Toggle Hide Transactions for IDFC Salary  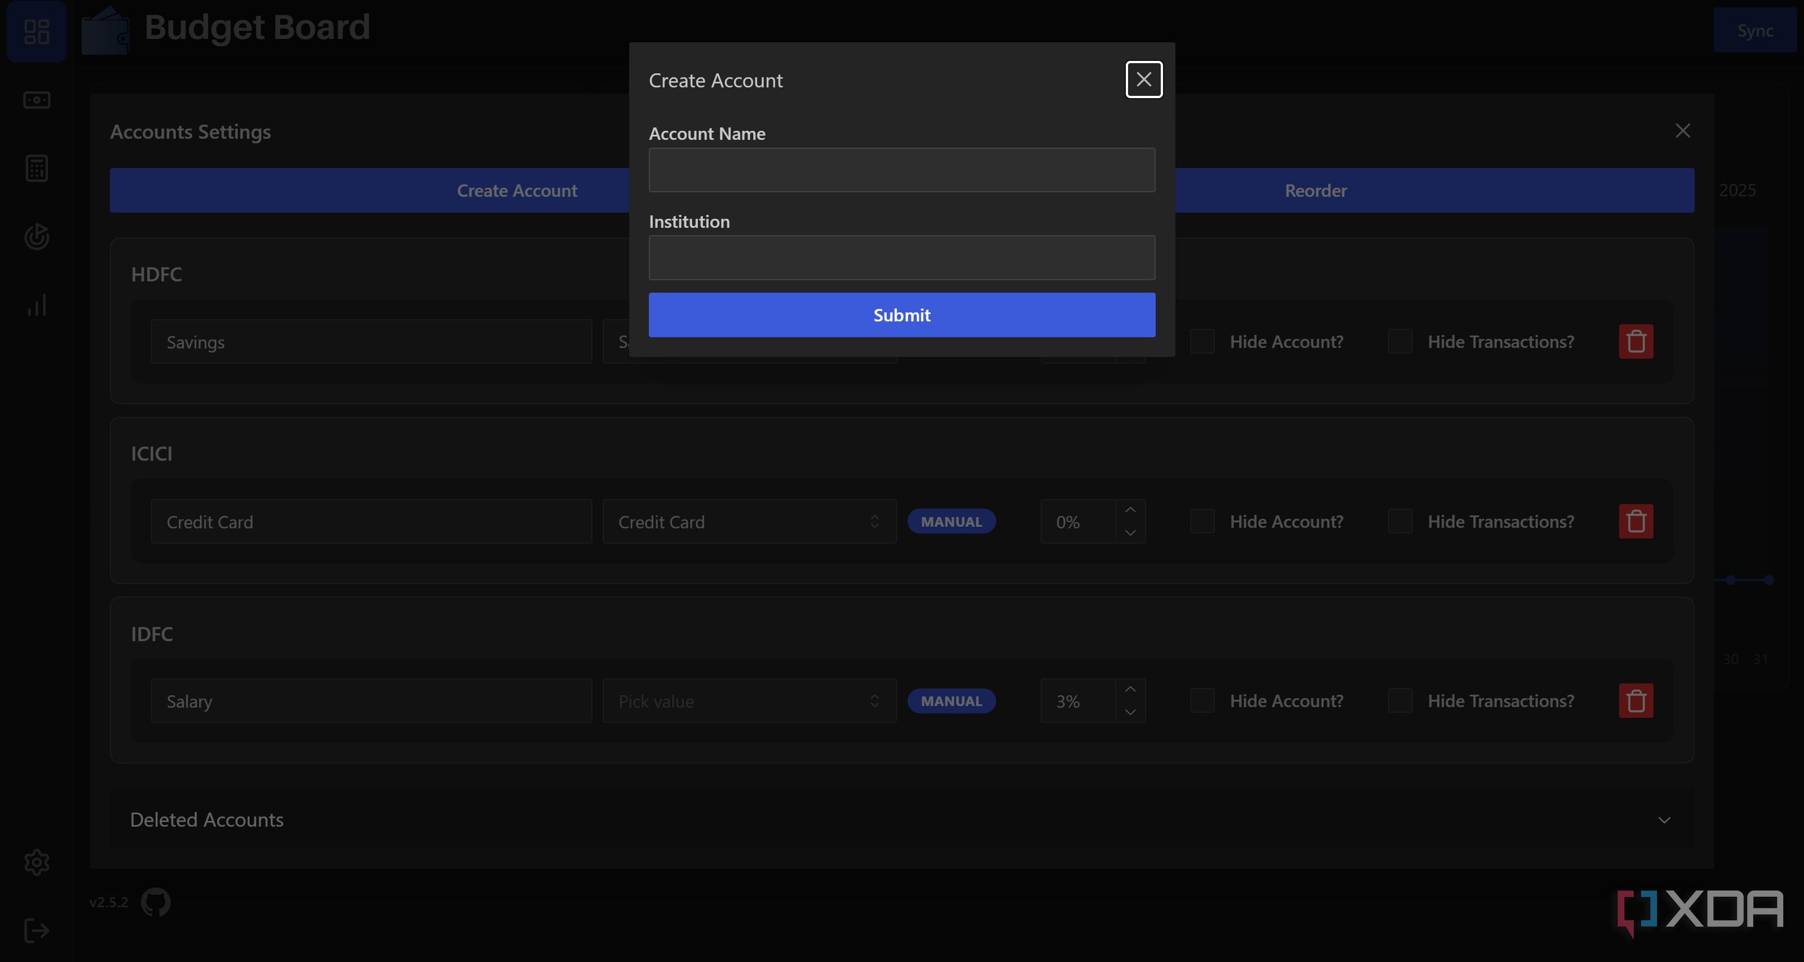pos(1399,701)
